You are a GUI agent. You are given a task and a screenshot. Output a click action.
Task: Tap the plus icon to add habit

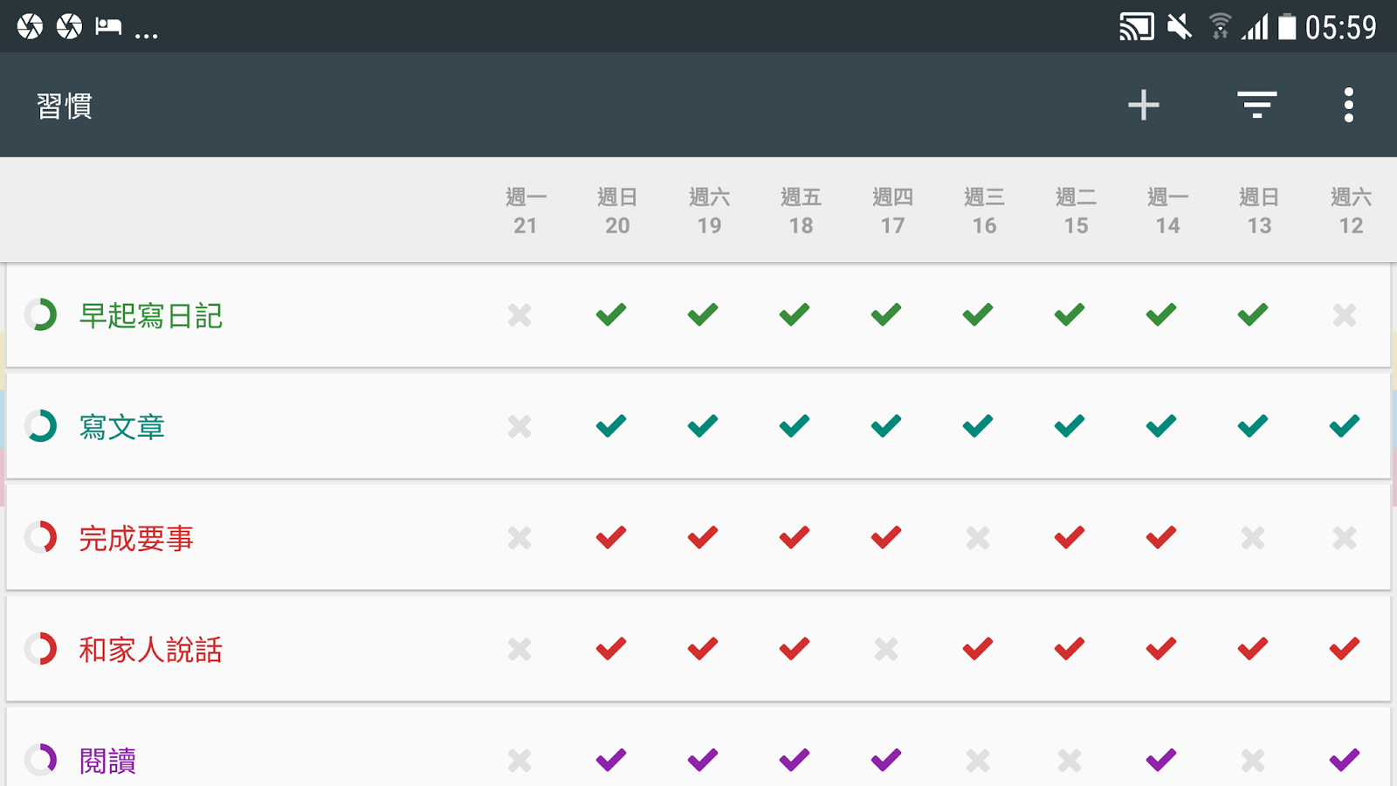1143,106
